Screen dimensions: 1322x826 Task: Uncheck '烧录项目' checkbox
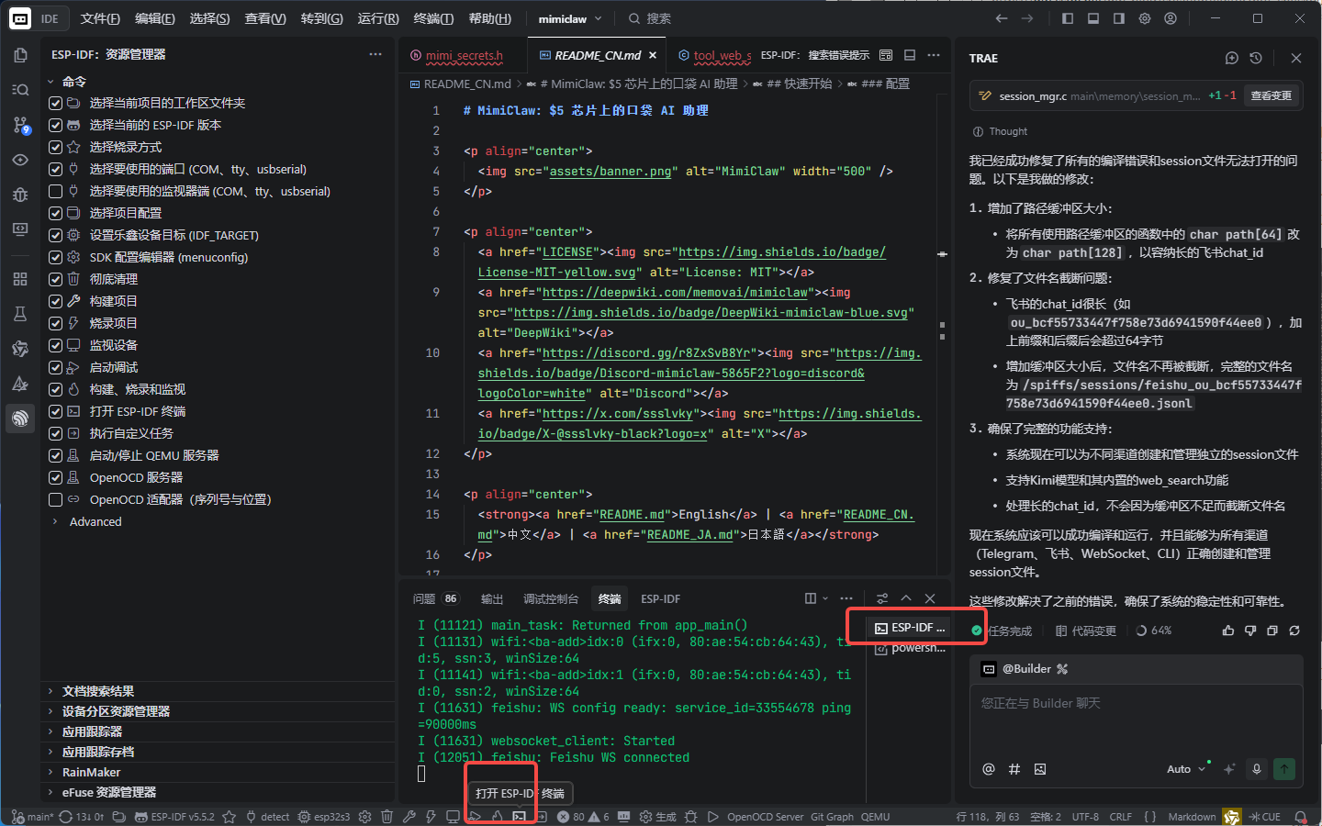click(55, 323)
